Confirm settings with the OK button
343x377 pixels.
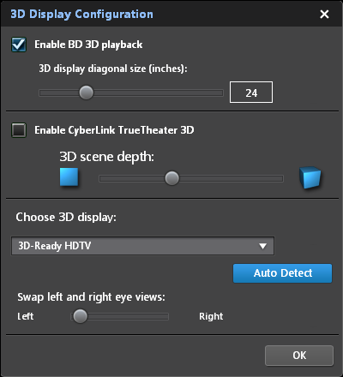pyautogui.click(x=299, y=356)
